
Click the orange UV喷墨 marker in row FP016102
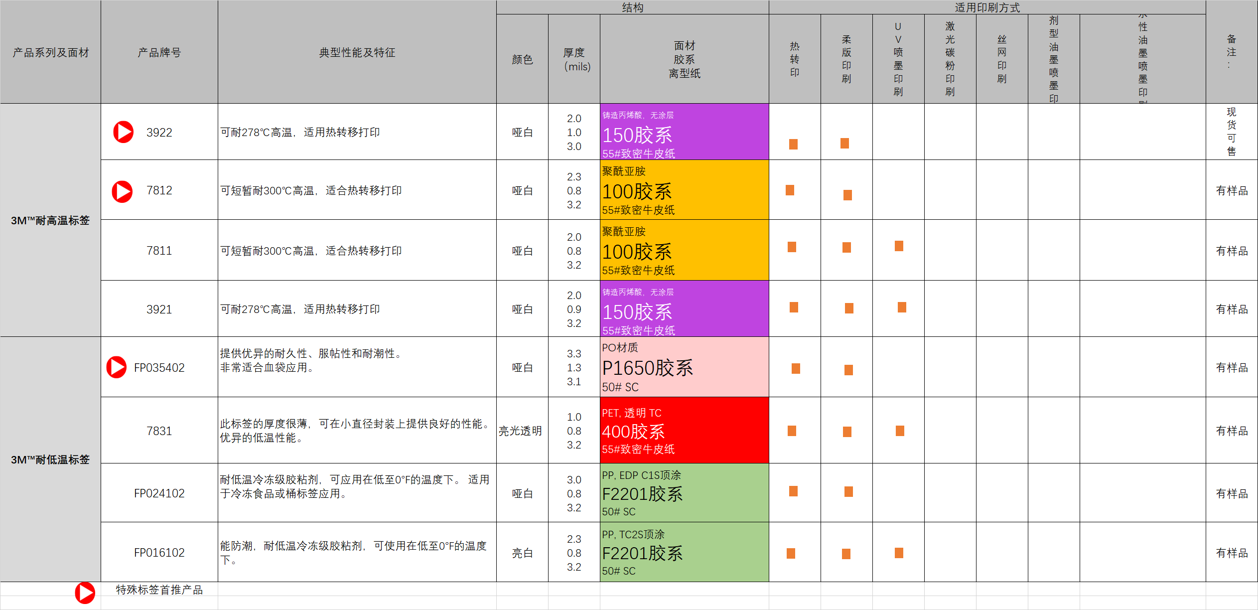tap(899, 553)
